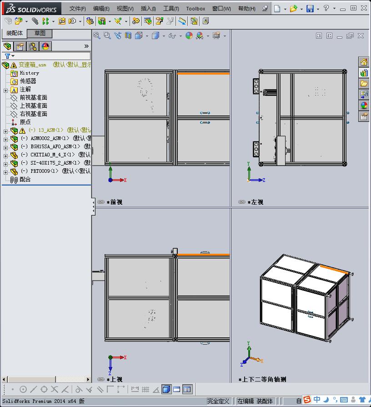Toggle the linked views icon beside *上视
The image size is (371, 407).
coord(101,379)
